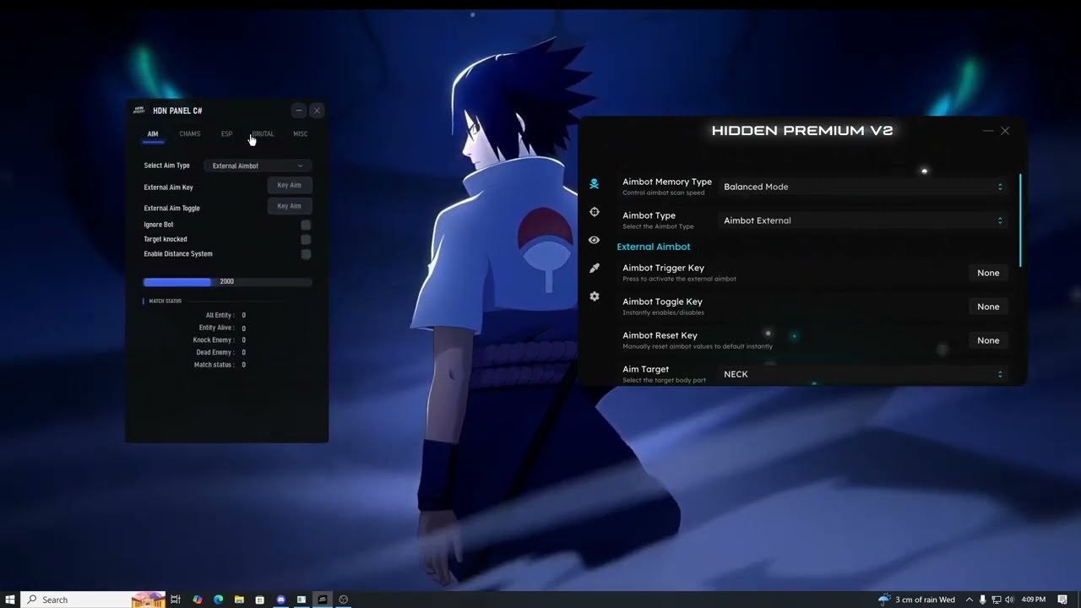The width and height of the screenshot is (1081, 608).
Task: Open the rocket icon section in Hidden Premium sidebar
Action: [x=595, y=269]
